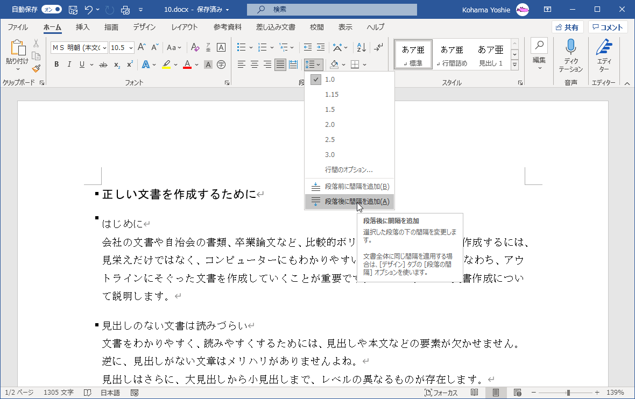Open the font size dropdown
This screenshot has height=399, width=635.
130,47
